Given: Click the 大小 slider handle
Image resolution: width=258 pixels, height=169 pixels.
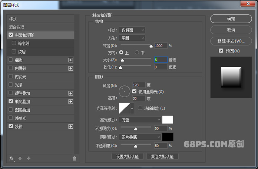Looking at the screenshot, I should [x=122, y=60].
